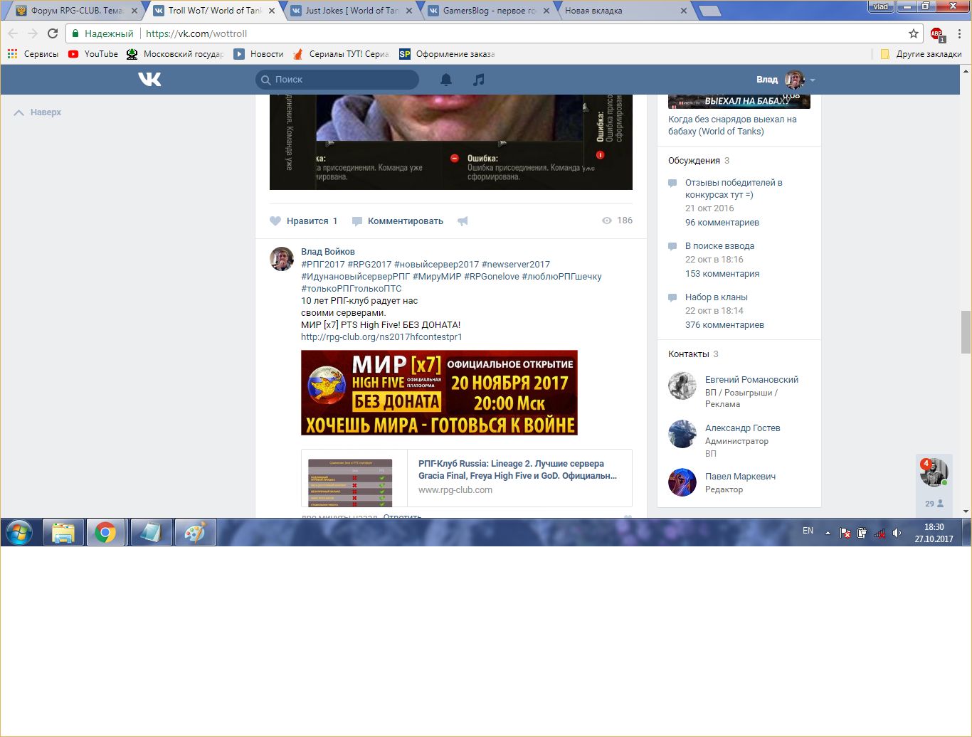972x737 pixels.
Task: Click the #РПГ2017 hashtag
Action: point(323,265)
